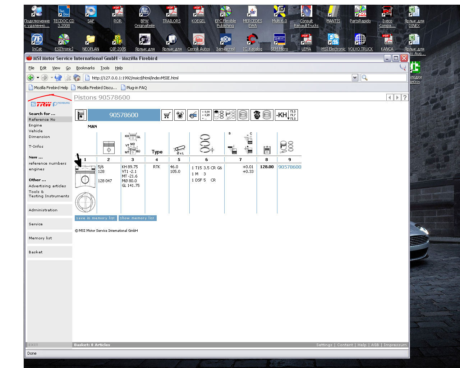The image size is (460, 368).
Task: Search by Engine in the sidebar
Action: (35, 125)
